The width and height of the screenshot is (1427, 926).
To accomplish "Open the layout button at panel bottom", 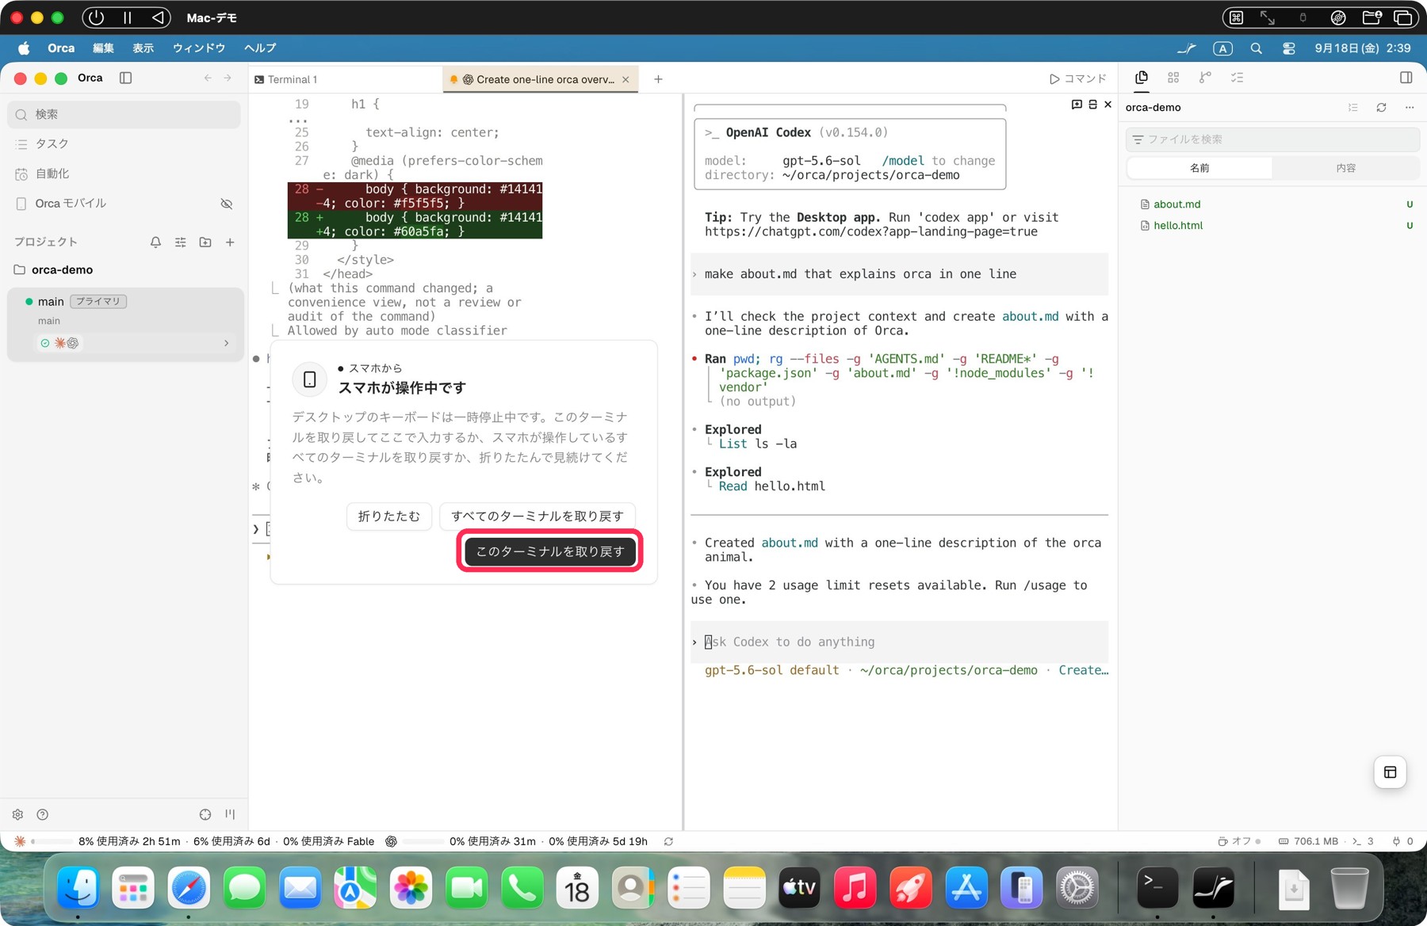I will pyautogui.click(x=1390, y=772).
